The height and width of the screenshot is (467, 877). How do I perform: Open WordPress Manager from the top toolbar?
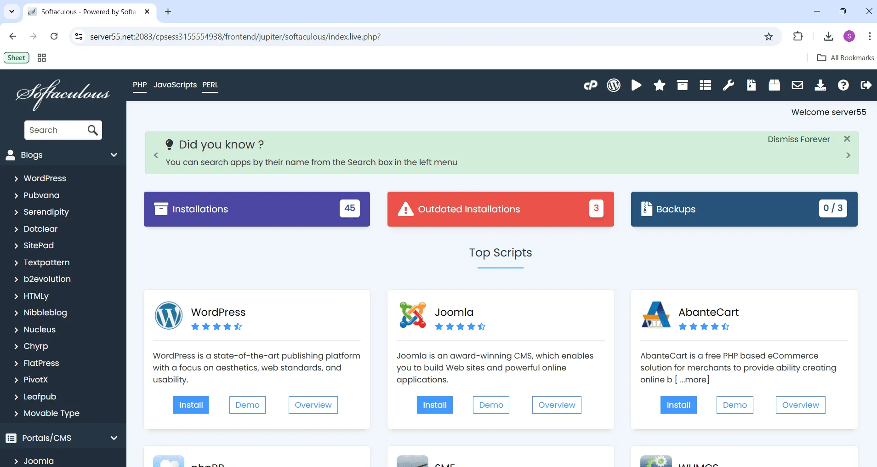pyautogui.click(x=613, y=85)
